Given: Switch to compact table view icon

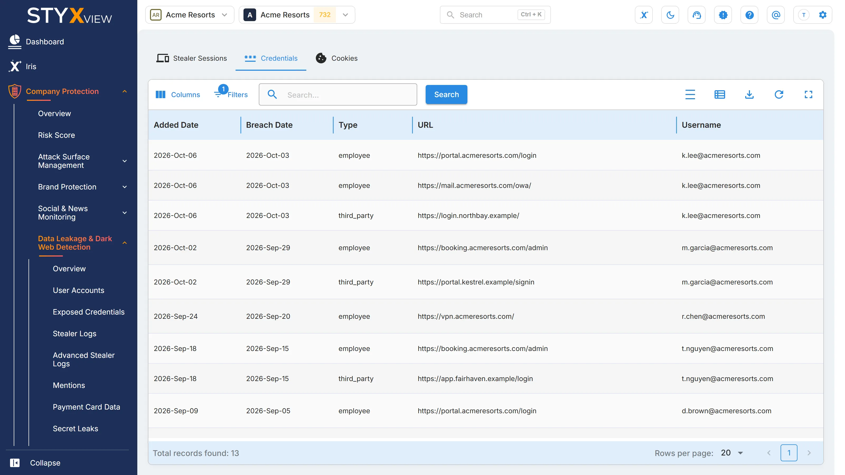Looking at the screenshot, I should pyautogui.click(x=719, y=94).
